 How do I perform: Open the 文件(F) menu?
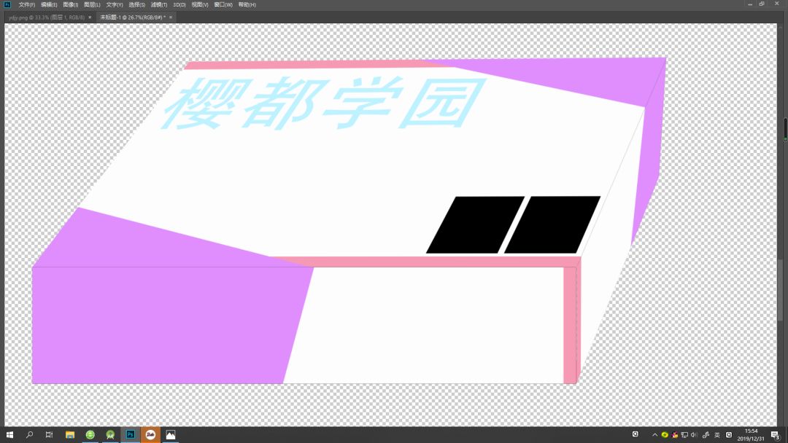(x=27, y=4)
